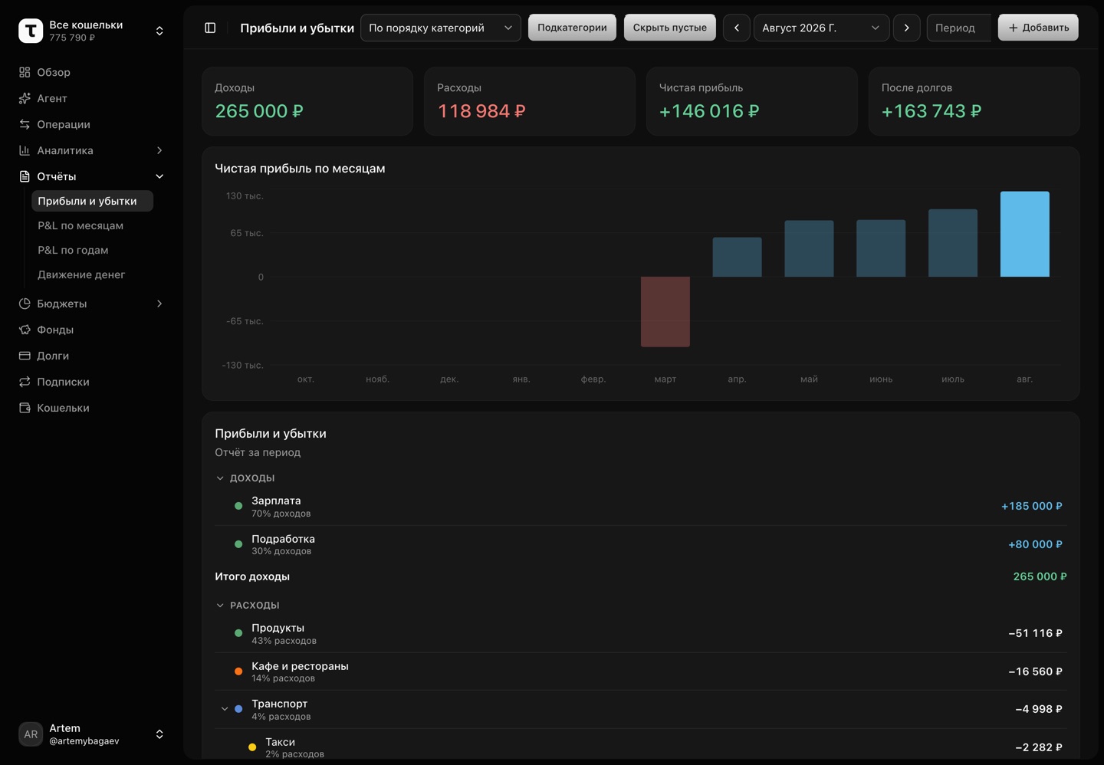This screenshot has height=765, width=1104.
Task: Collapse the ДОХОДЫ section
Action: (220, 478)
